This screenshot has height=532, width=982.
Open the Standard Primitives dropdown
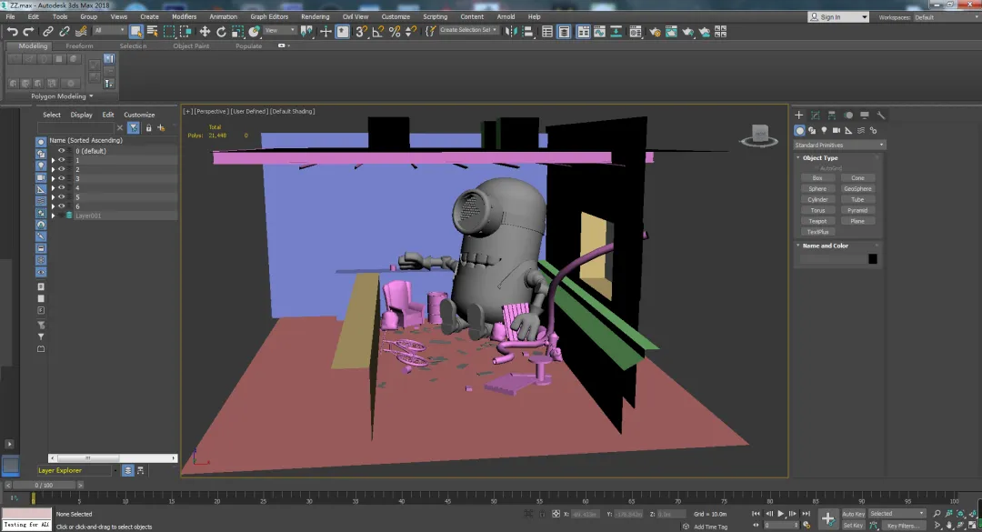[838, 145]
